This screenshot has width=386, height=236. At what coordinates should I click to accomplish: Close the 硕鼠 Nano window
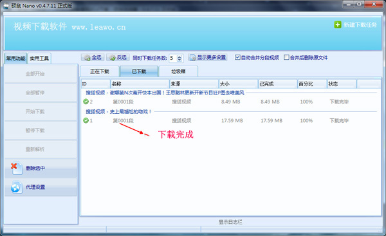(374, 5)
